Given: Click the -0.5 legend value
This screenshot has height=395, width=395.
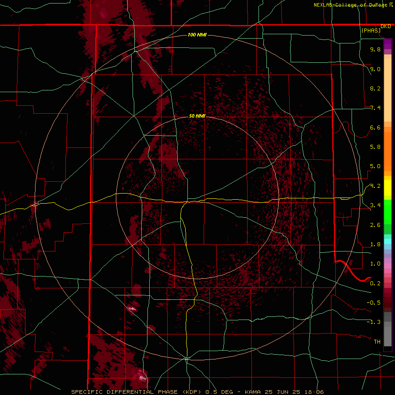Looking at the screenshot, I should 373,303.
